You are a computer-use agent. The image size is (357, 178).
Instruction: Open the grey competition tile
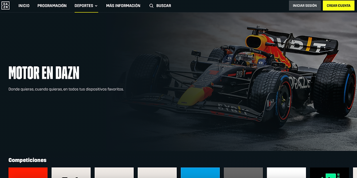tap(243, 173)
